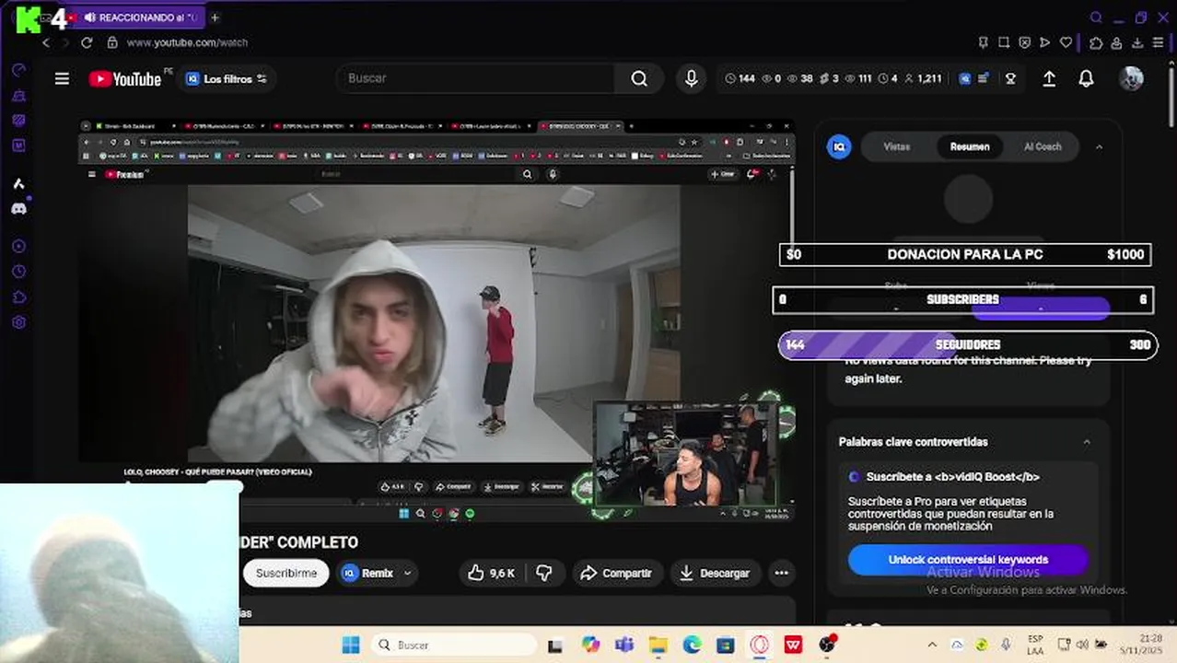The width and height of the screenshot is (1177, 663).
Task: Switch to the vidIQ Resumen tab
Action: point(970,146)
